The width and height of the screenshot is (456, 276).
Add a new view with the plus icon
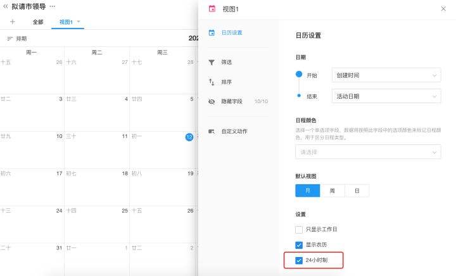[x=13, y=22]
